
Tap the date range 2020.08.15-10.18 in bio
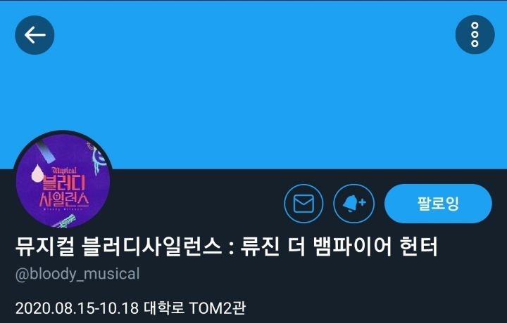[x=77, y=308]
